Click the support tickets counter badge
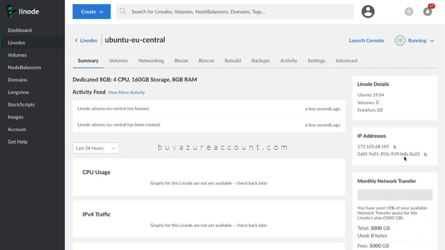 tap(409, 11)
